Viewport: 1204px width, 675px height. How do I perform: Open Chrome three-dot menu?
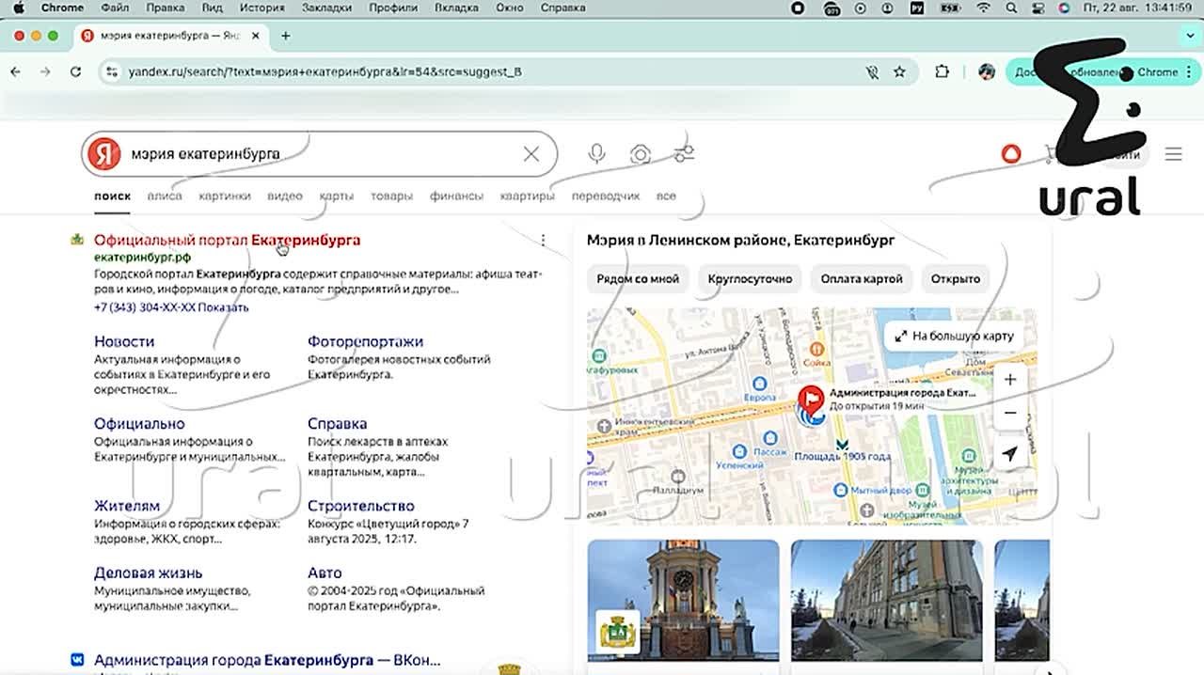1190,71
